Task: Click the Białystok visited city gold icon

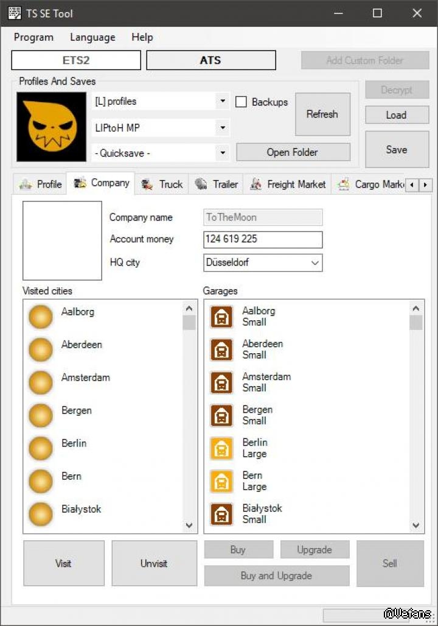Action: [x=40, y=514]
